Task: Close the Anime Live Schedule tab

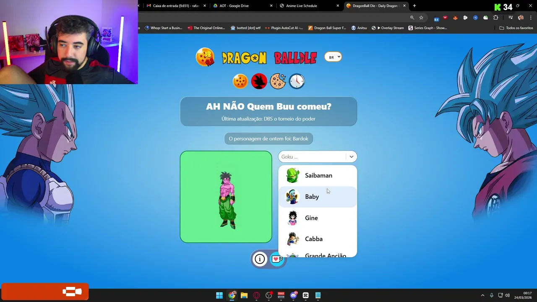Action: (338, 6)
